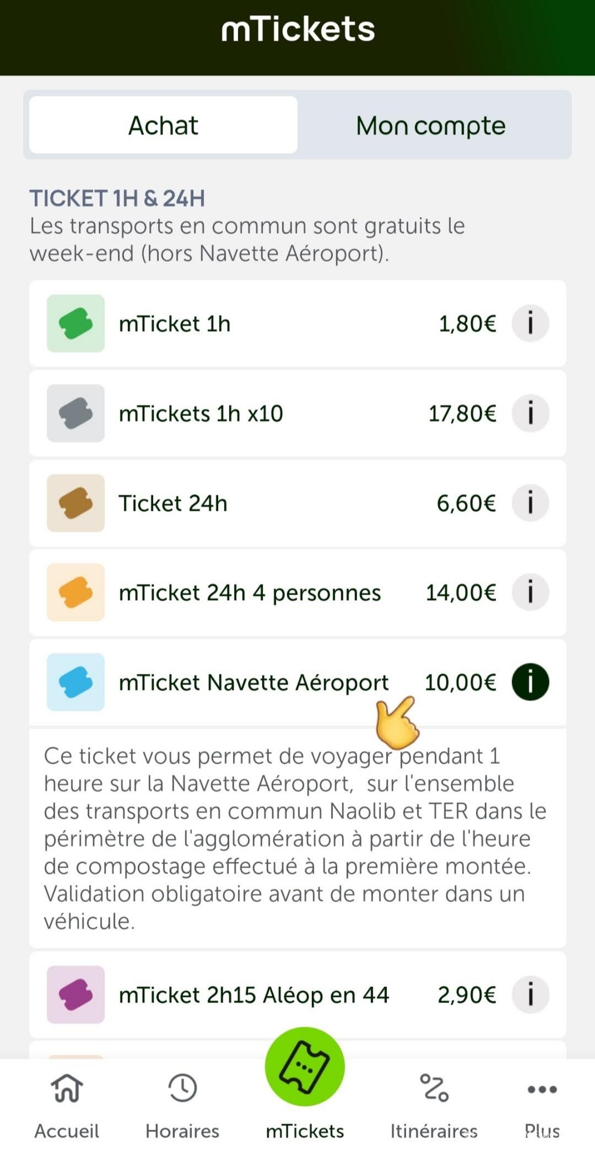This screenshot has width=595, height=1151.
Task: Open the Accueil home icon
Action: 67,1089
